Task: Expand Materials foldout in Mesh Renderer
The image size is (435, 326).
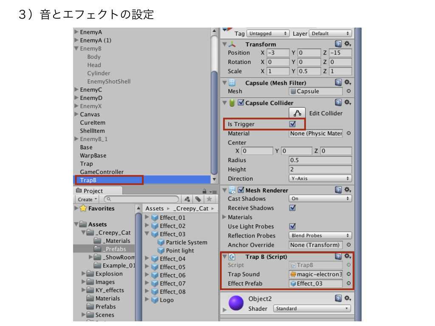Action: (x=224, y=217)
